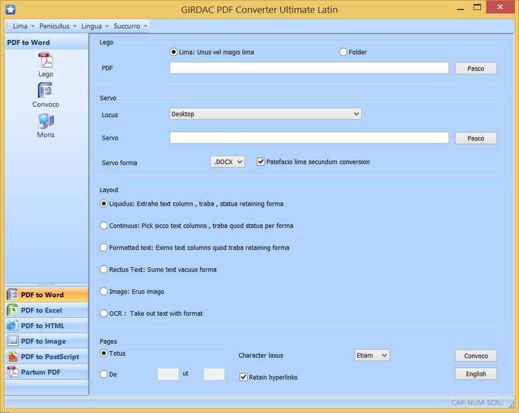Select the OCR layout option
This screenshot has height=413, width=519.
tap(104, 313)
